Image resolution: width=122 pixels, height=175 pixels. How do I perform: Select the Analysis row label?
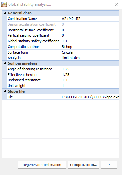coord(14,58)
